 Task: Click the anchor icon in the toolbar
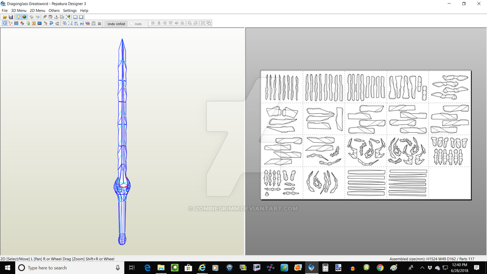click(x=56, y=17)
